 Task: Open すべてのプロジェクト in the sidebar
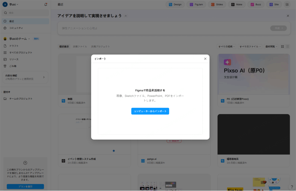click(x=25, y=53)
